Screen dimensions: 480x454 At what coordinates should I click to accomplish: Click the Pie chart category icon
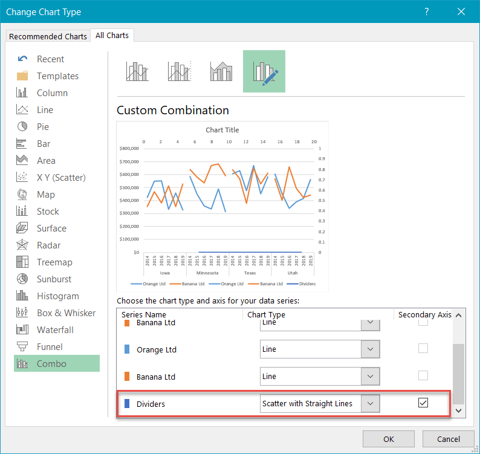[x=22, y=126]
